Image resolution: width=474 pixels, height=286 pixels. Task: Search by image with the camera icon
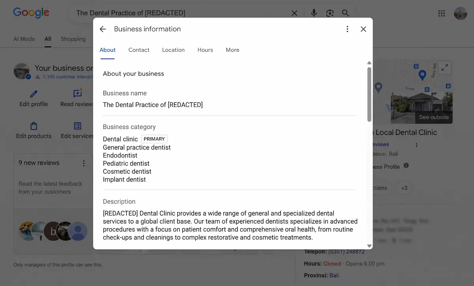click(330, 13)
